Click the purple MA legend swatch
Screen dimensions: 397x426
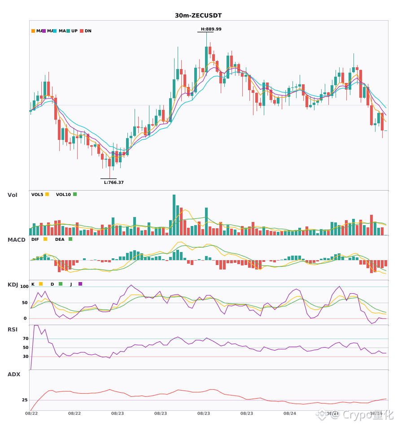[x=44, y=31]
